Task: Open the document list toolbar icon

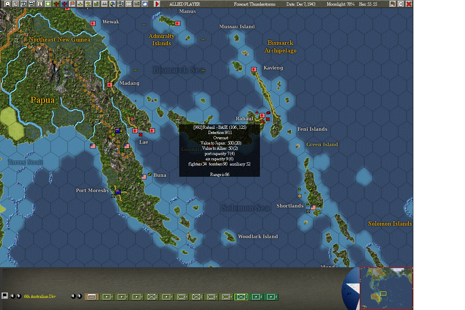Action: tap(16, 4)
